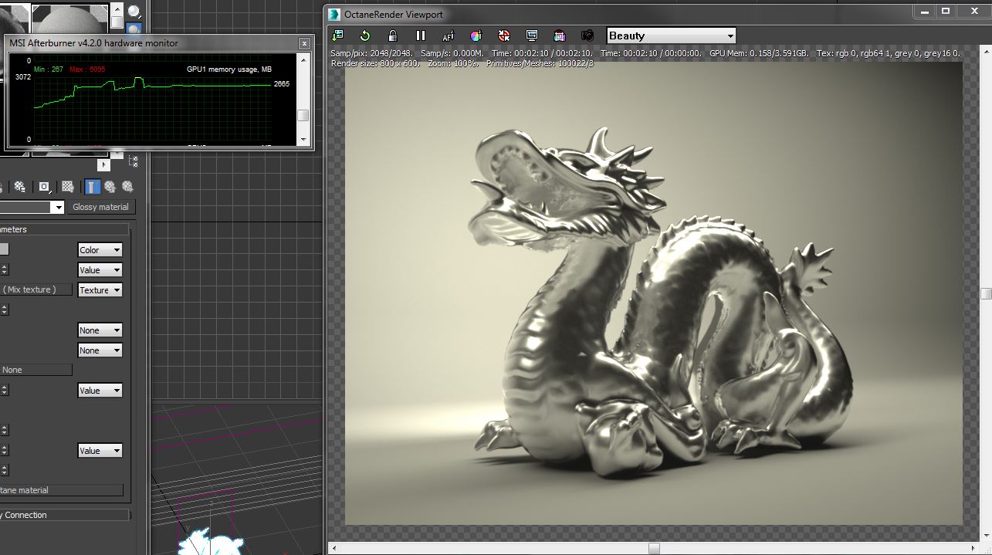Image resolution: width=992 pixels, height=555 pixels.
Task: Click the Afterburner monitor scrollbar thumb
Action: pos(303,116)
